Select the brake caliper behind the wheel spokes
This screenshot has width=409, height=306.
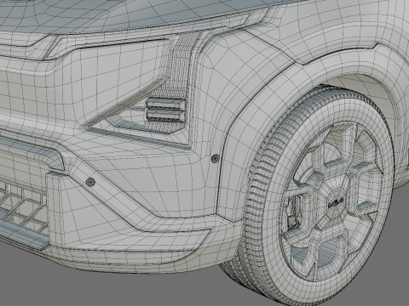pos(293,212)
